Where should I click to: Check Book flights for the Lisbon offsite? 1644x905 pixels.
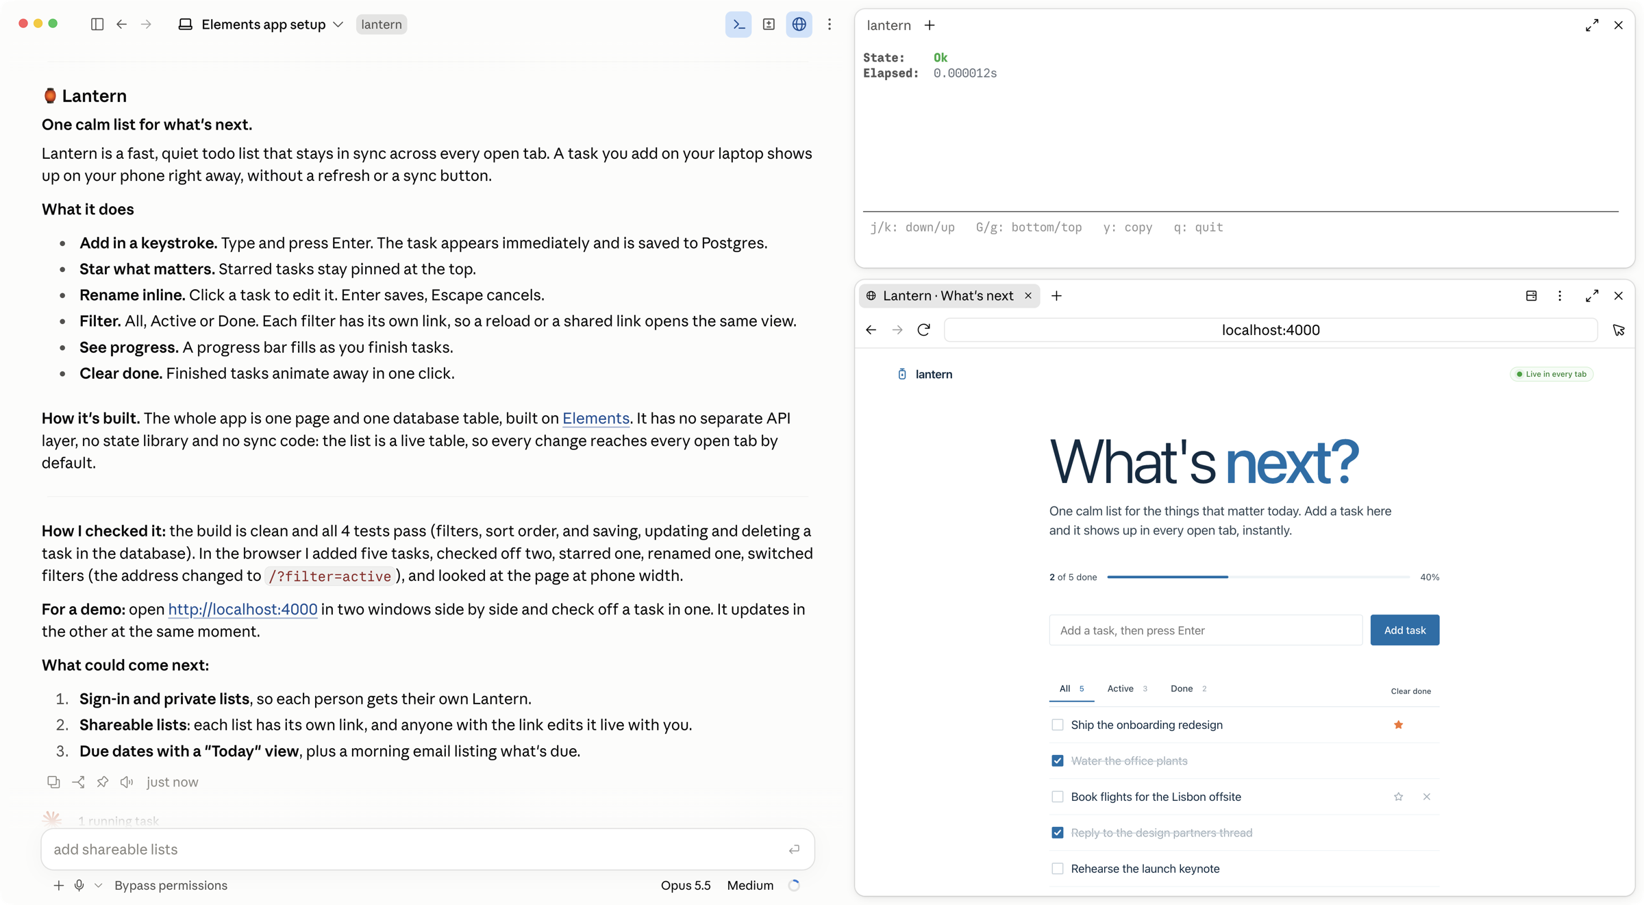click(x=1058, y=797)
